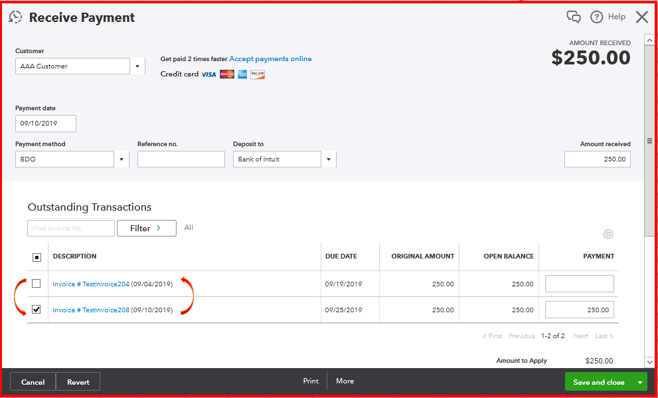The image size is (658, 398).
Task: Open the Filter expander button
Action: (147, 229)
